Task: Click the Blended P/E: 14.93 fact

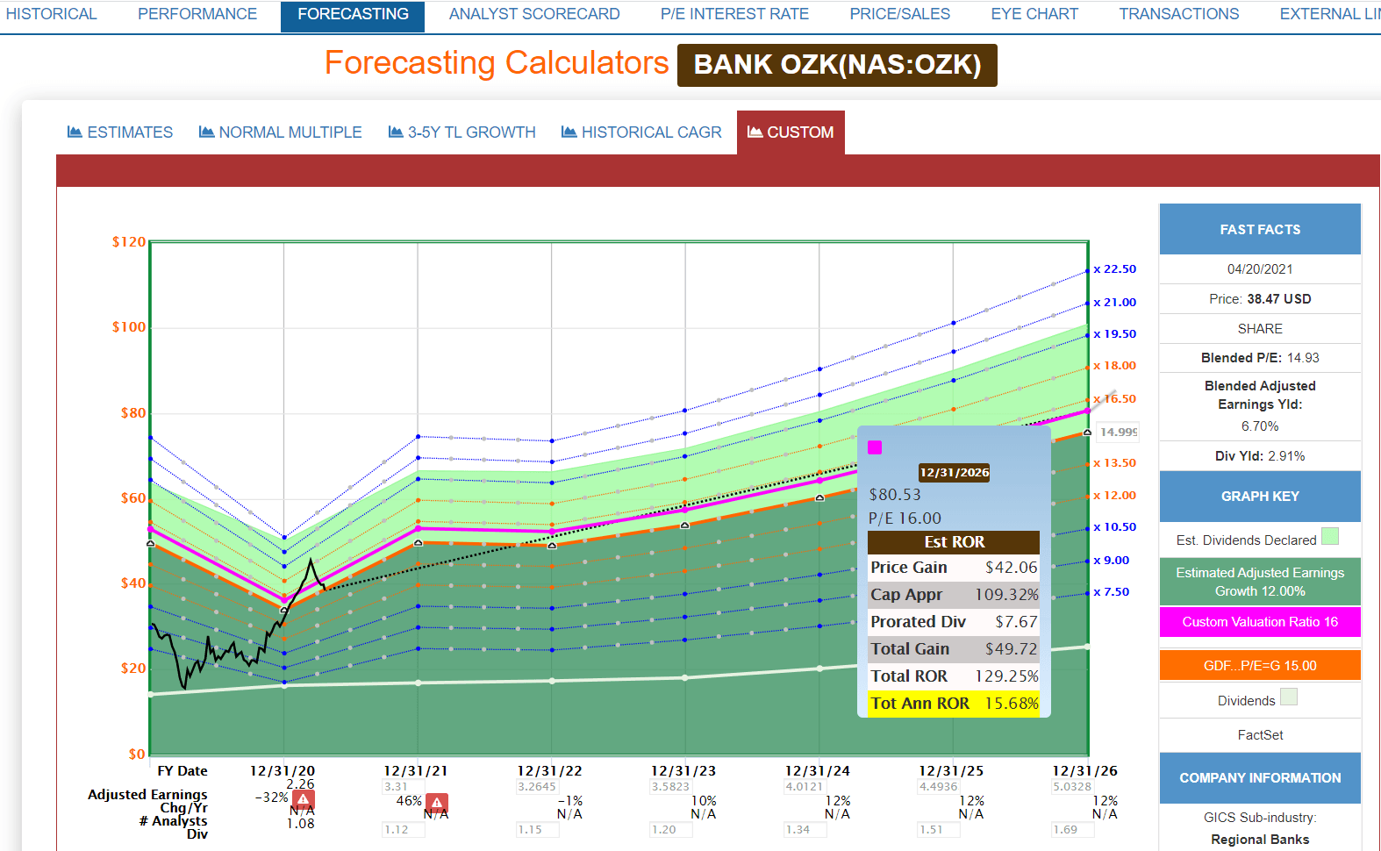Action: click(x=1260, y=358)
